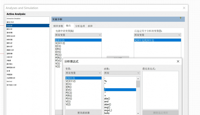Choose avgx(,) in the function list
Image resolution: width=200 pixels, height=115 pixels.
click(120, 110)
